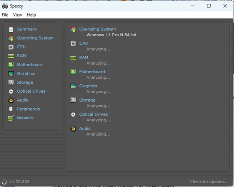The image size is (234, 187).
Task: Select Audio in the sidebar
Action: click(22, 100)
